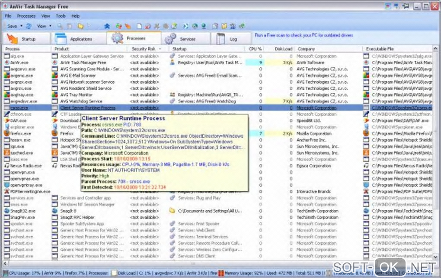Click the CPU usage icon in the status bar

pos(5,273)
